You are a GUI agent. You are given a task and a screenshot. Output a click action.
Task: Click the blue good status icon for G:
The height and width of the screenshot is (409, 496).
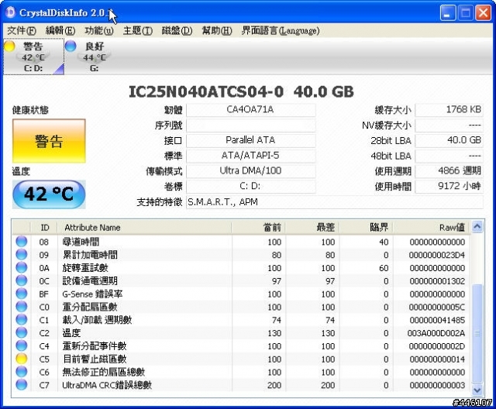point(71,46)
